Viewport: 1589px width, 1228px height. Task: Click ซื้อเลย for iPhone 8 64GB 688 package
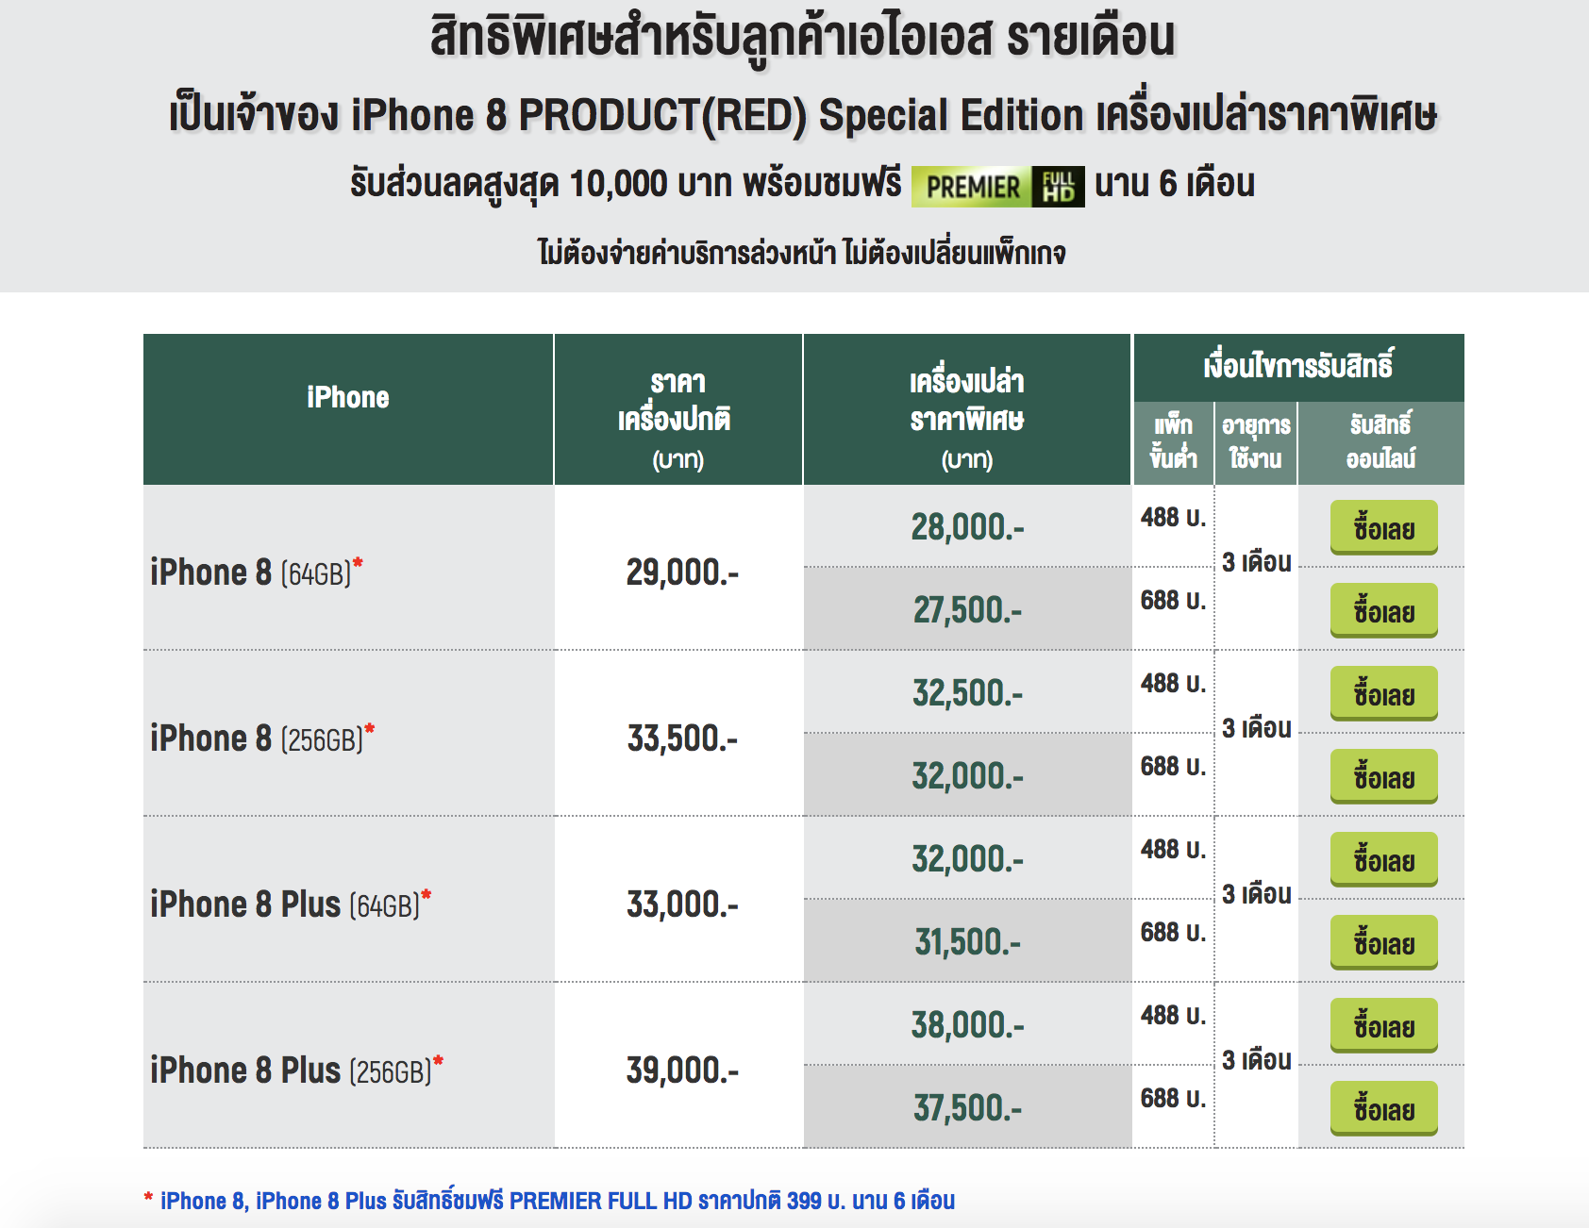click(x=1383, y=610)
